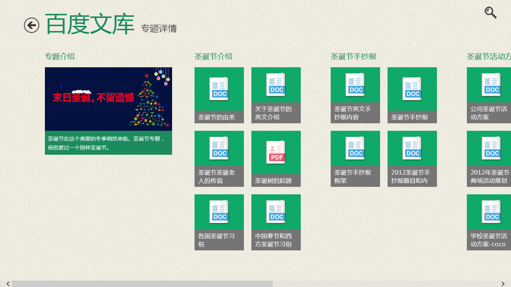Open DOC icon for 公司圣诞节活动方案
Viewport: 511px width, 287px height.
click(491, 85)
